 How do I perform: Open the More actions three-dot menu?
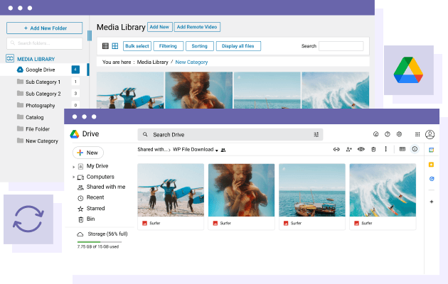tap(385, 149)
